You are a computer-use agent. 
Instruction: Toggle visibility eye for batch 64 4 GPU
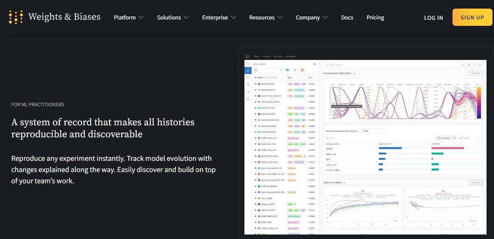(255, 89)
